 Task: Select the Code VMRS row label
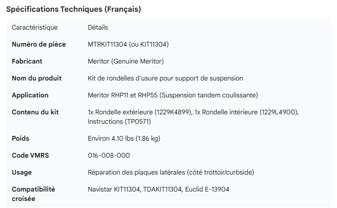tap(31, 155)
